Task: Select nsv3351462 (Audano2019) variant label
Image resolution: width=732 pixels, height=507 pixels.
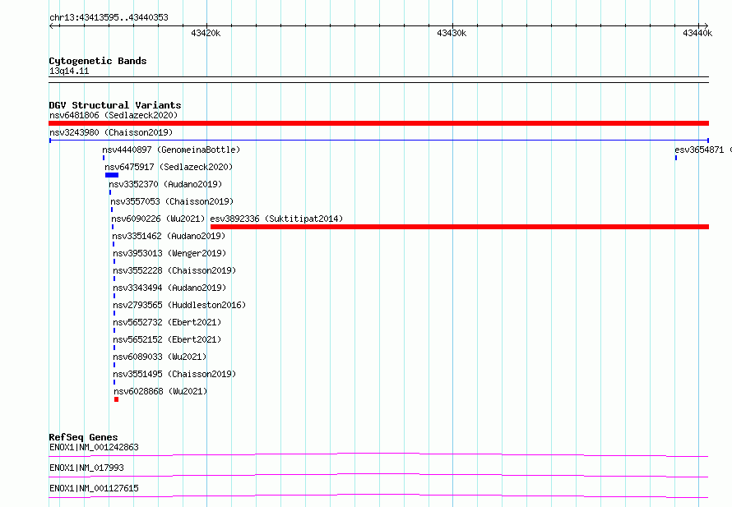Action: click(169, 236)
